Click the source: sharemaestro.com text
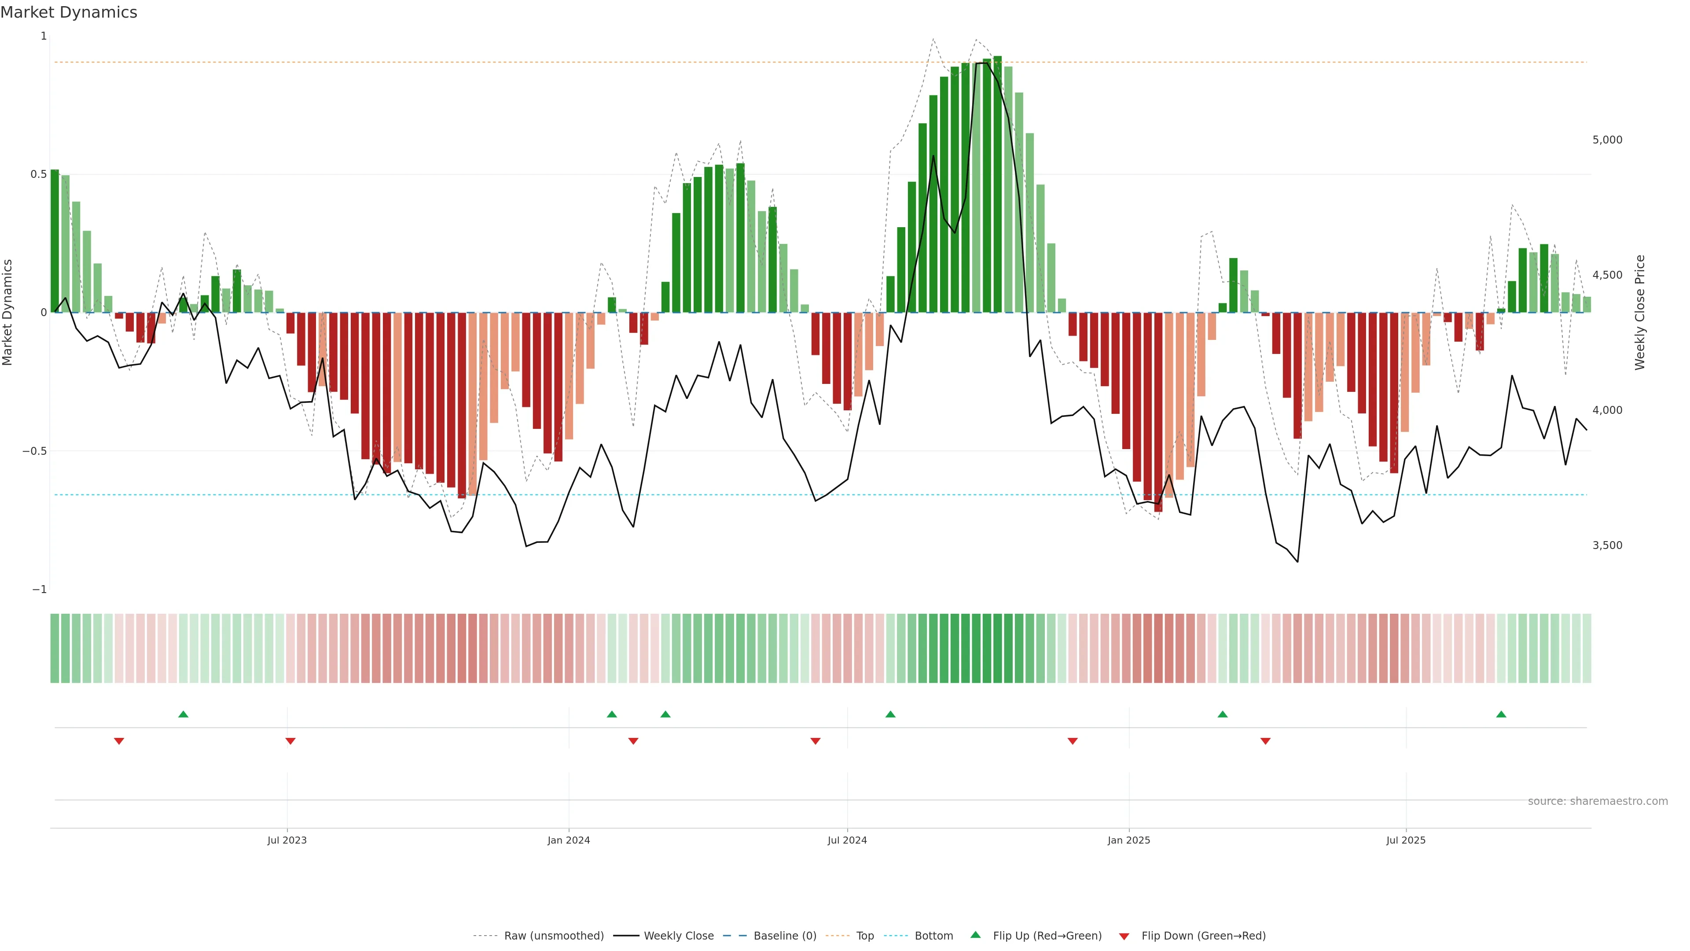Viewport: 1690px width, 951px height. click(1598, 801)
